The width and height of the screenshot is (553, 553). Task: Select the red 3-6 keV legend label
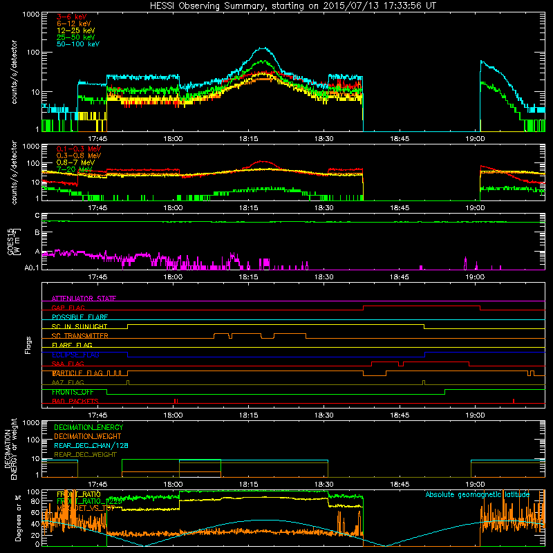click(x=71, y=17)
